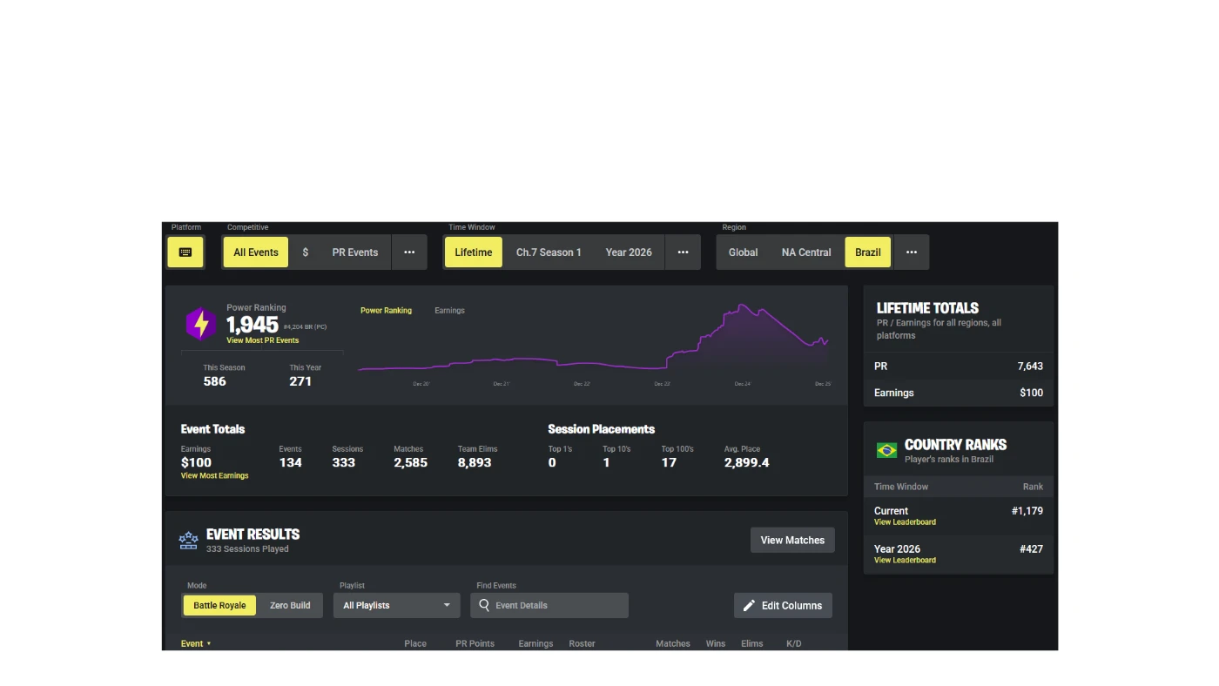Click the purple Power Ranking lightning badge
This screenshot has width=1219, height=686.
201,324
